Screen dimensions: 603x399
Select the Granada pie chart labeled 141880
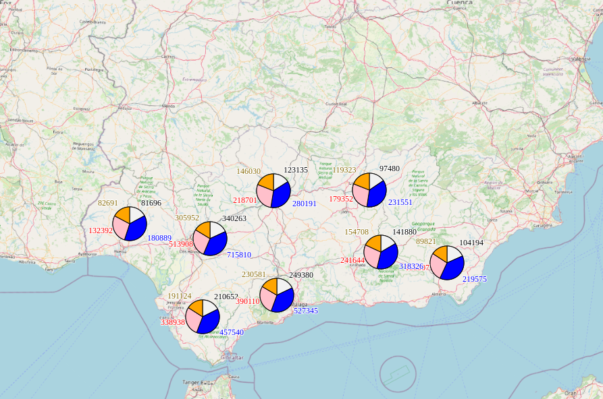(381, 252)
